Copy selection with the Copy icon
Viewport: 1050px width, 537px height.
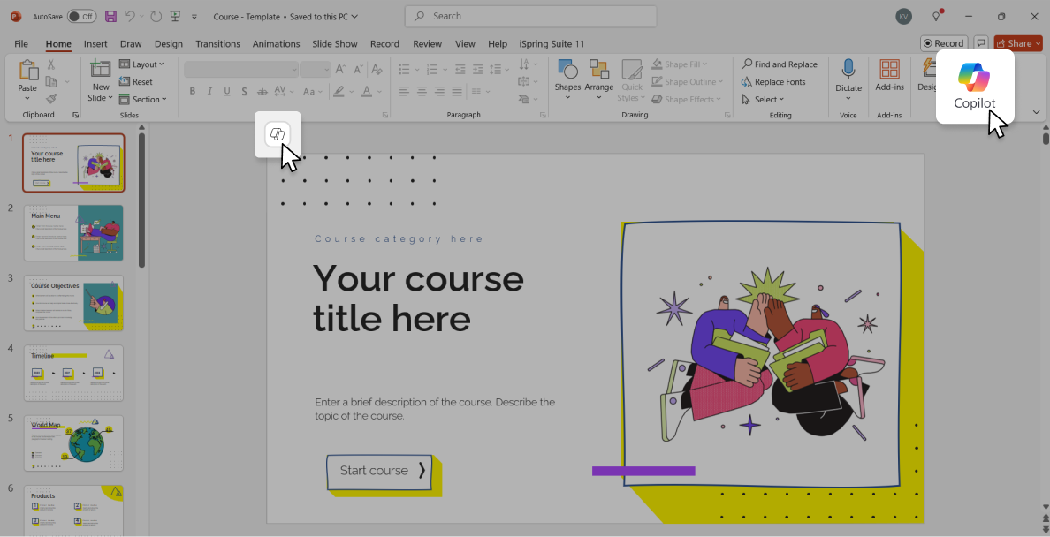51,81
